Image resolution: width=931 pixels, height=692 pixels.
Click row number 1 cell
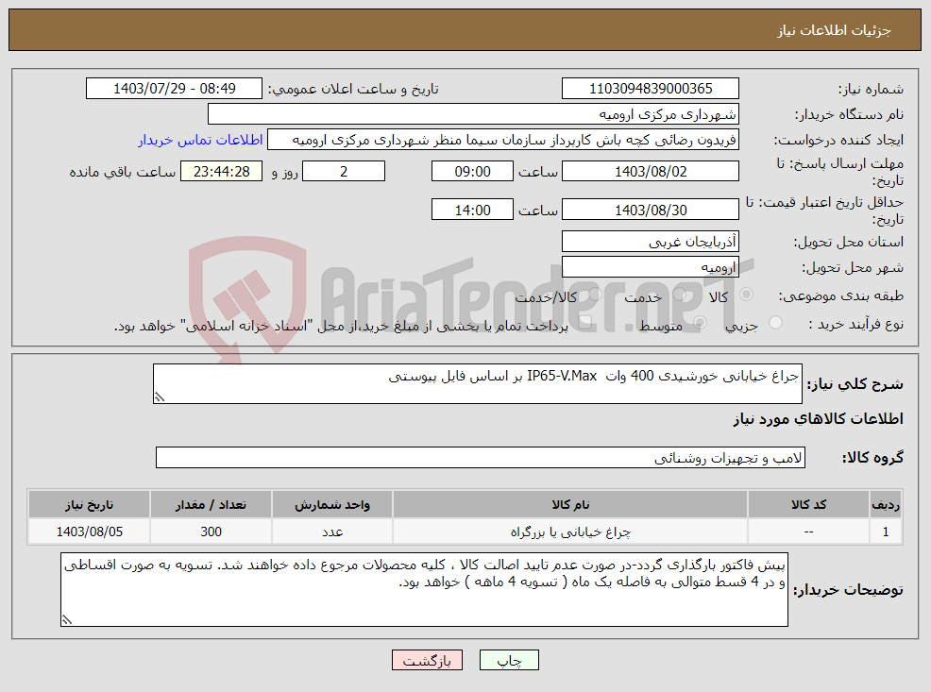tap(886, 532)
